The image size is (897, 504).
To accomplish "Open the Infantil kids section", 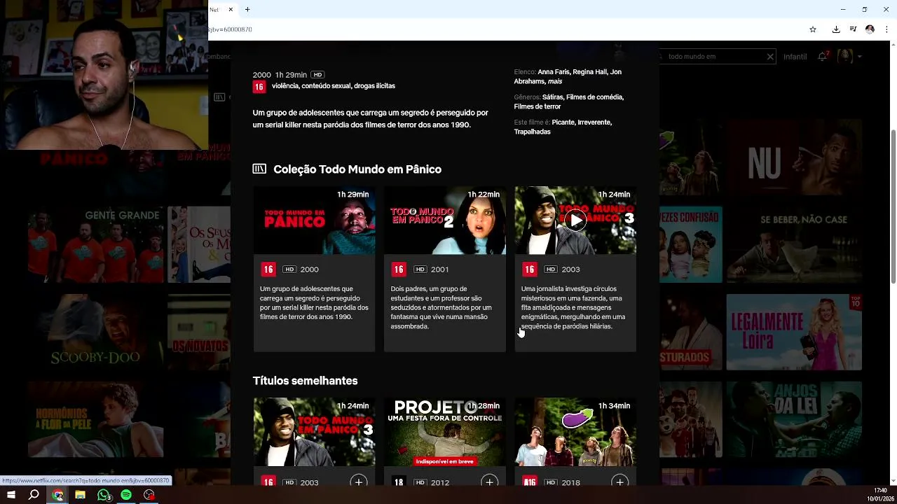I will click(x=795, y=57).
